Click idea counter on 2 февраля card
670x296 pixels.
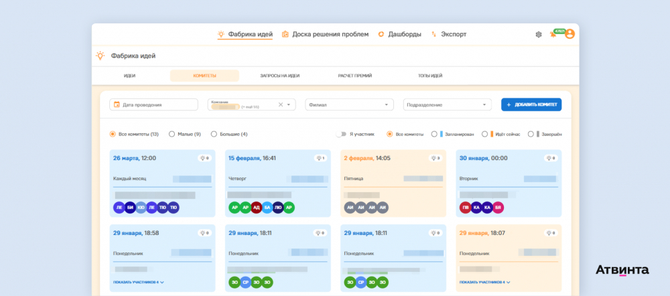435,158
